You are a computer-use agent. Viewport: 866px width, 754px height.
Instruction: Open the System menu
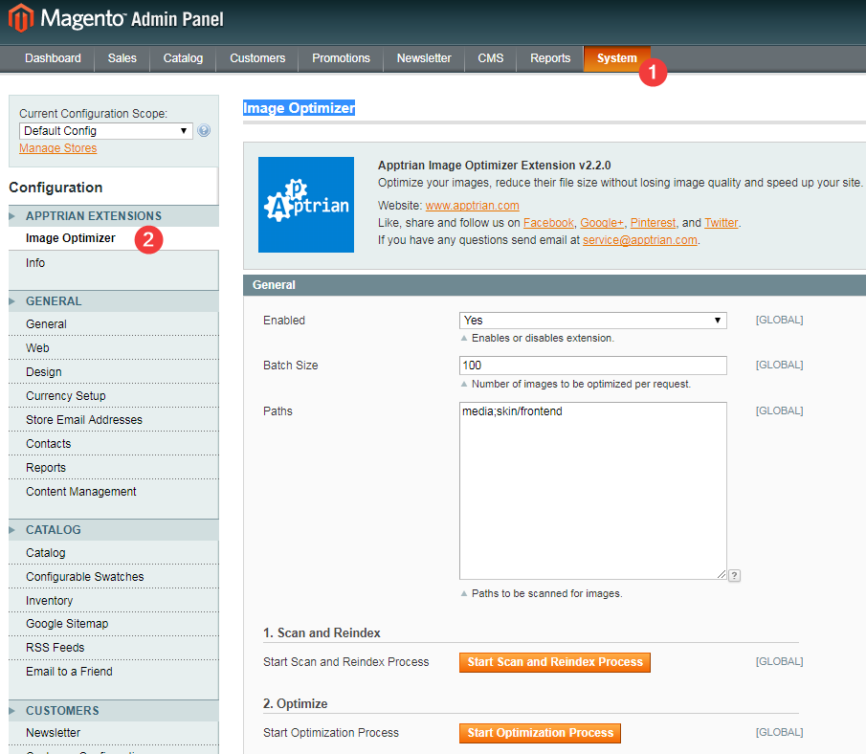click(x=617, y=58)
